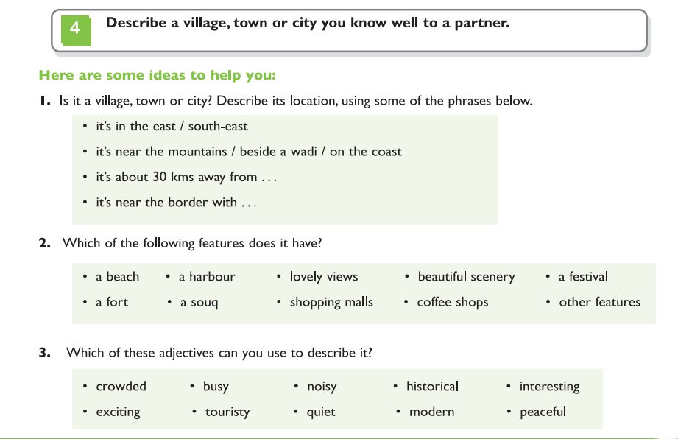Click the green heading 'Here are some ideas'
Image resolution: width=678 pixels, height=439 pixels.
tap(158, 76)
